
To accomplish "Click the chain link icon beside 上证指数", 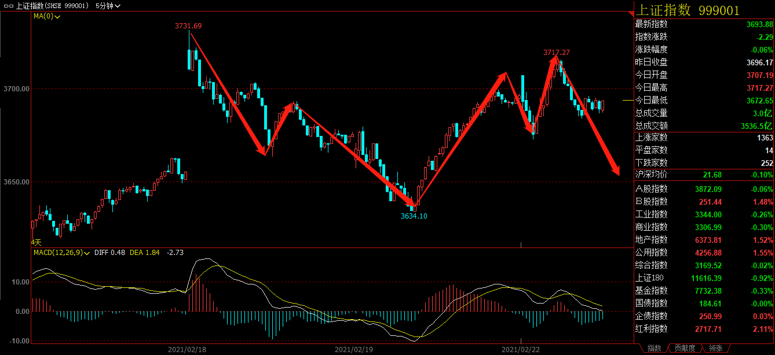I will point(8,6).
